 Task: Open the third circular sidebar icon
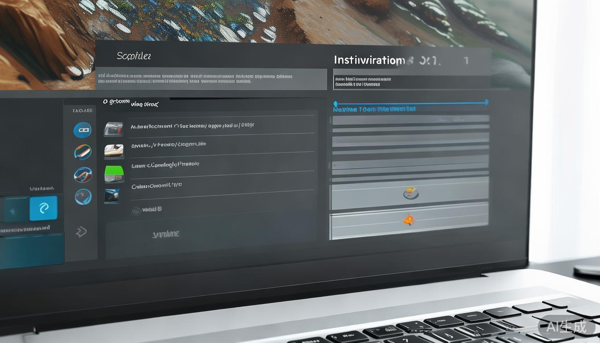(x=83, y=174)
